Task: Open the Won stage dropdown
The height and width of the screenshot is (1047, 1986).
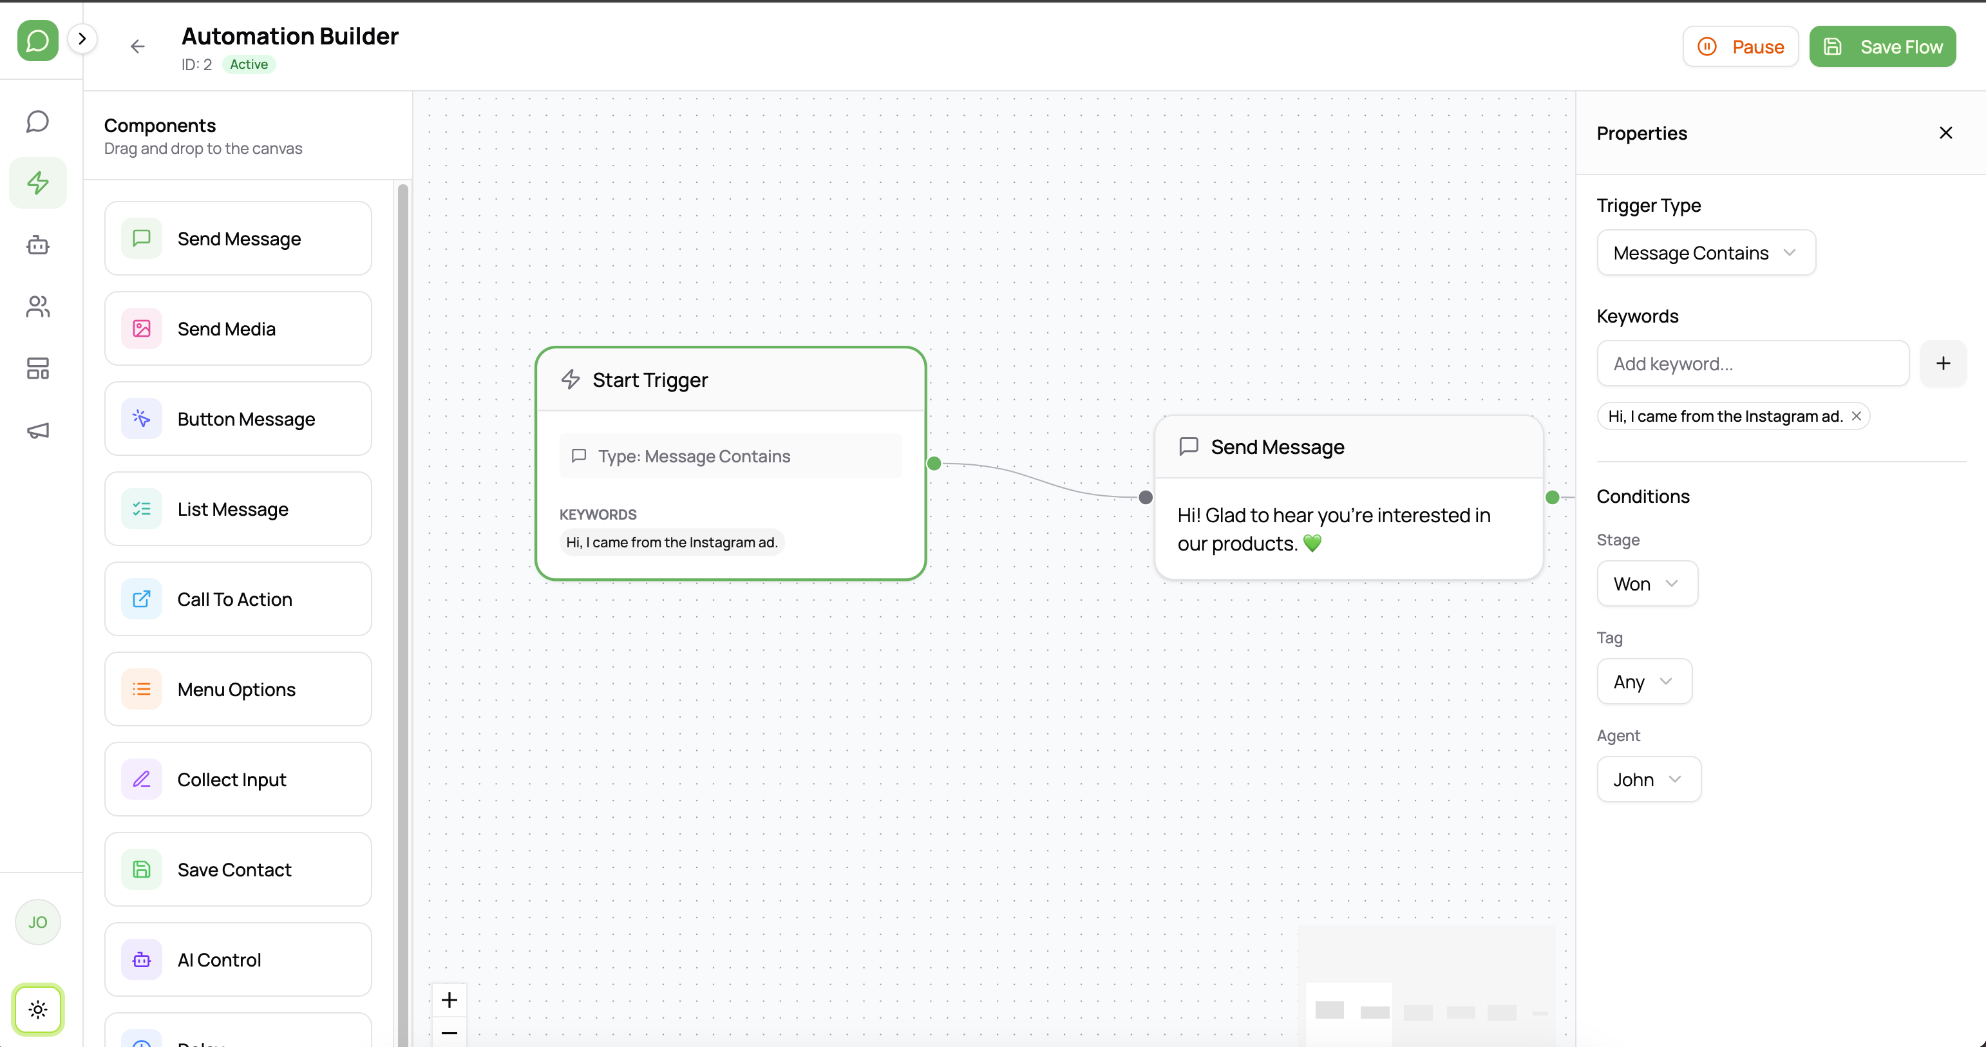Action: [1647, 583]
